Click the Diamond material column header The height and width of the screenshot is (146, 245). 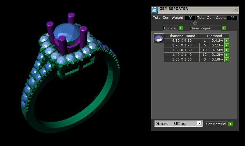pyautogui.click(x=214, y=36)
